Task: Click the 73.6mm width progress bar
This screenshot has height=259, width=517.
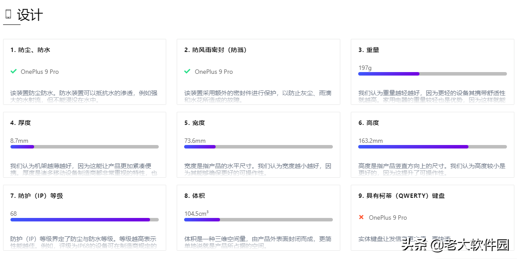Action: click(258, 147)
